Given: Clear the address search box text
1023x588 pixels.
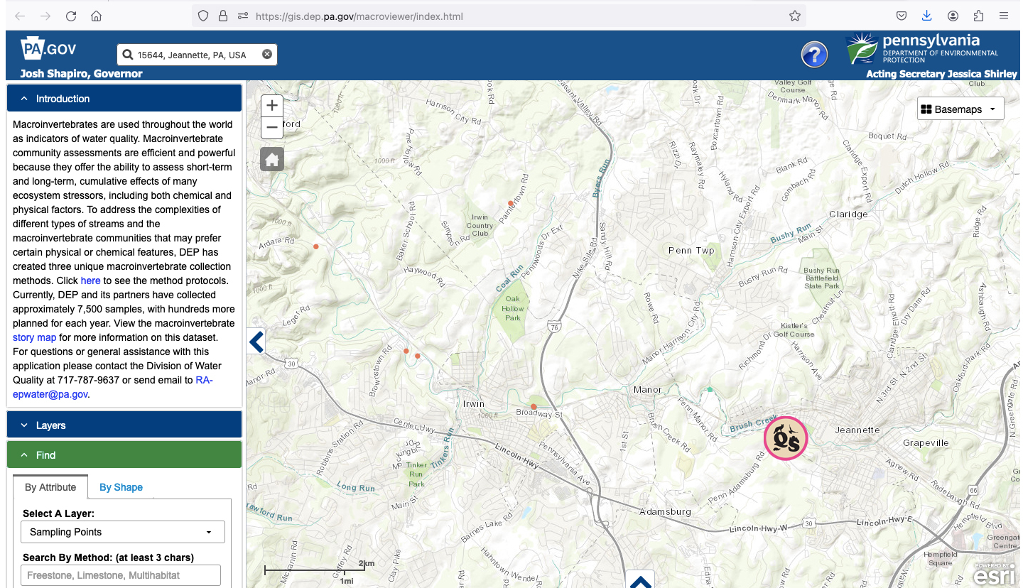Looking at the screenshot, I should pyautogui.click(x=267, y=55).
